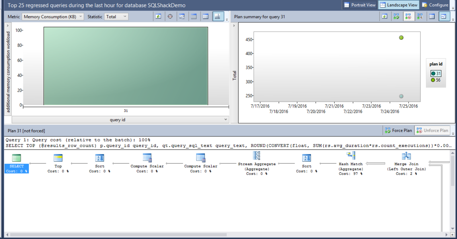Click the view query text icon
This screenshot has height=239, width=457.
(x=182, y=17)
